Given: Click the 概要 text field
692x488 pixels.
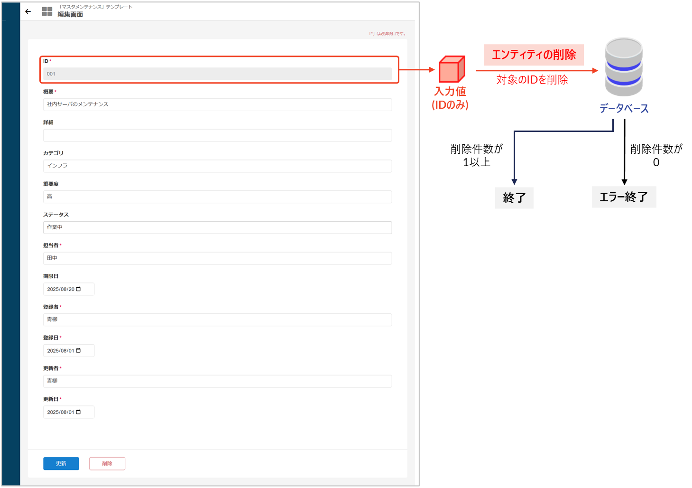Looking at the screenshot, I should click(x=217, y=104).
